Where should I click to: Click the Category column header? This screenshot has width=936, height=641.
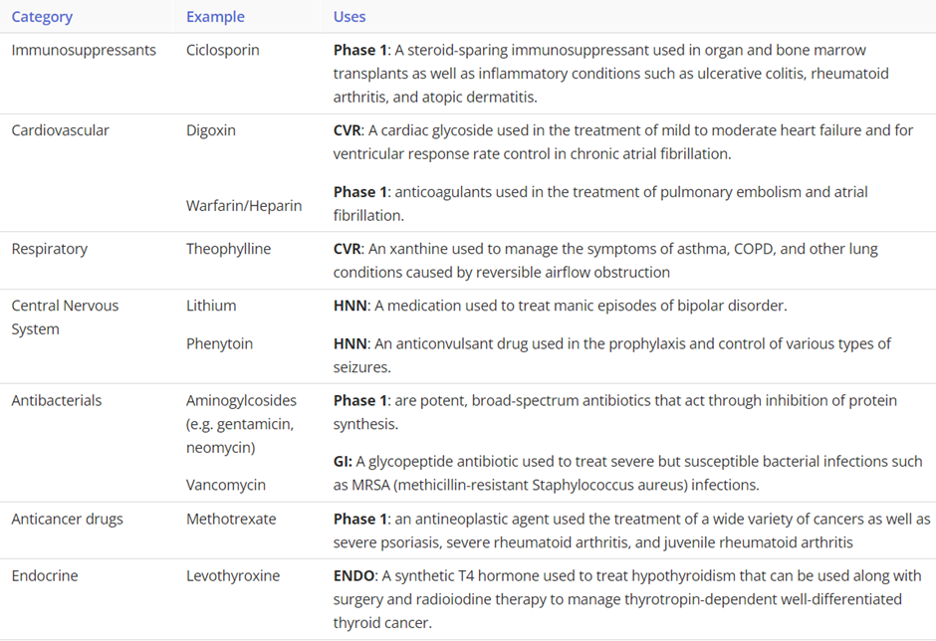[x=42, y=17]
